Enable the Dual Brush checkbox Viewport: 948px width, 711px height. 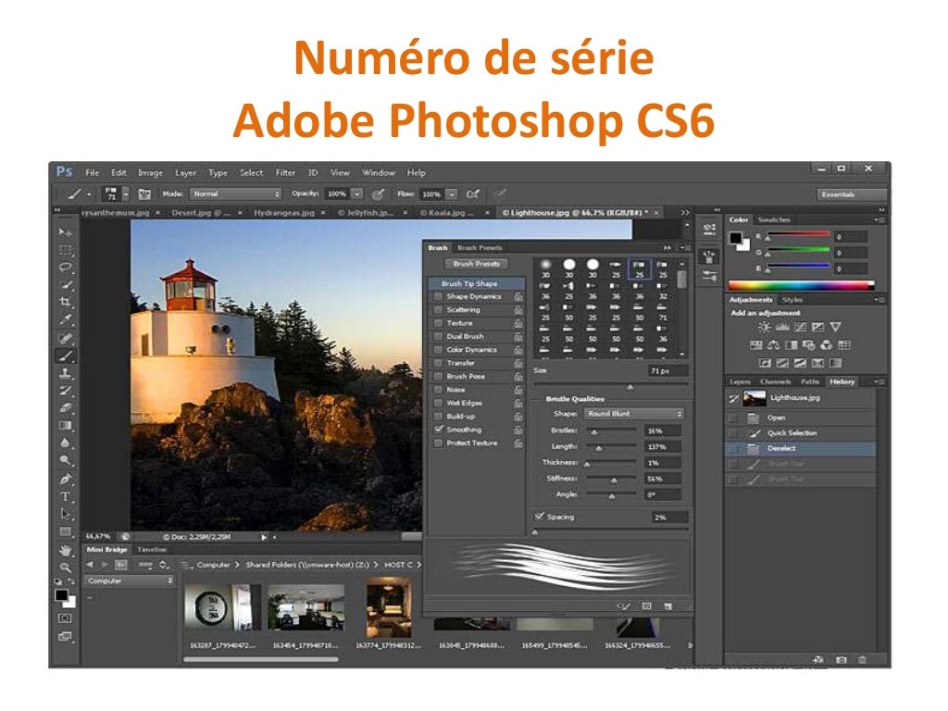click(x=438, y=337)
